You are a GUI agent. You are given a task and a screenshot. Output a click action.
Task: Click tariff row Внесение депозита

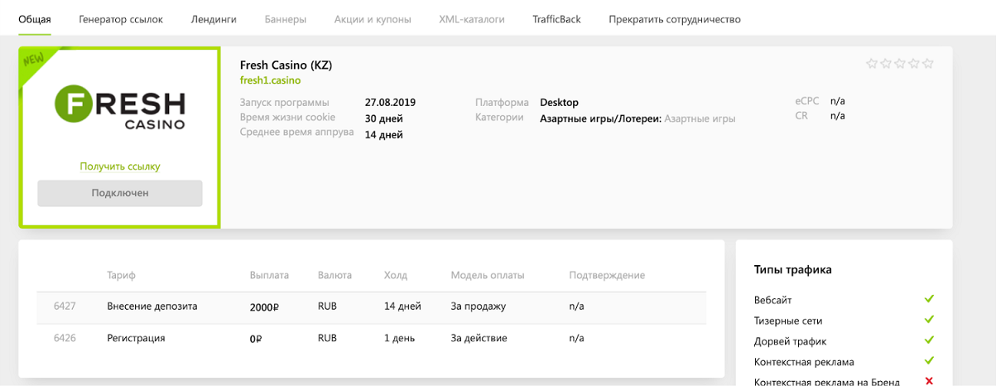(371, 306)
